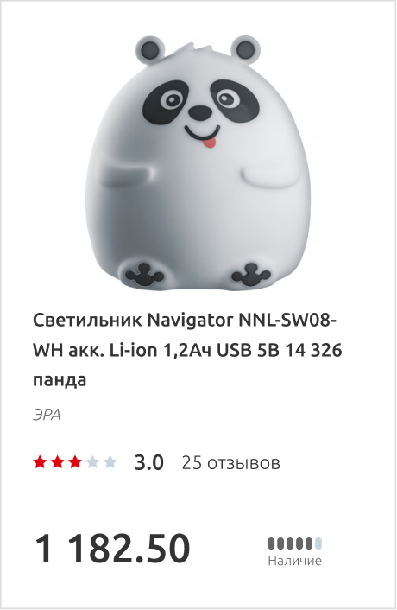This screenshot has width=397, height=610.
Task: Click the panda's right black paw print
Action: [x=251, y=274]
